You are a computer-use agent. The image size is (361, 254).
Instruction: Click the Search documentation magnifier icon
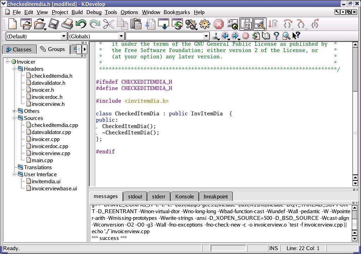[286, 36]
